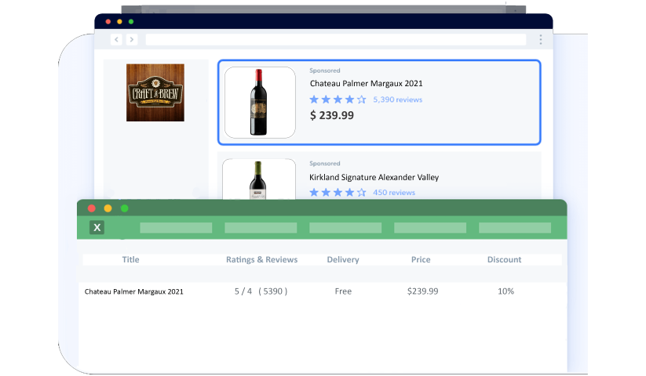Select the first placeholder tab in spreadsheet ribbon
This screenshot has width=646, height=376.
pyautogui.click(x=176, y=228)
